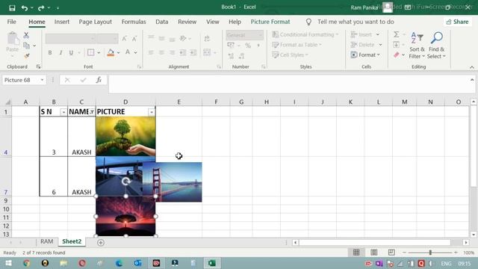This screenshot has height=269, width=478.
Task: Click the picture rotation handle
Action: (126, 182)
